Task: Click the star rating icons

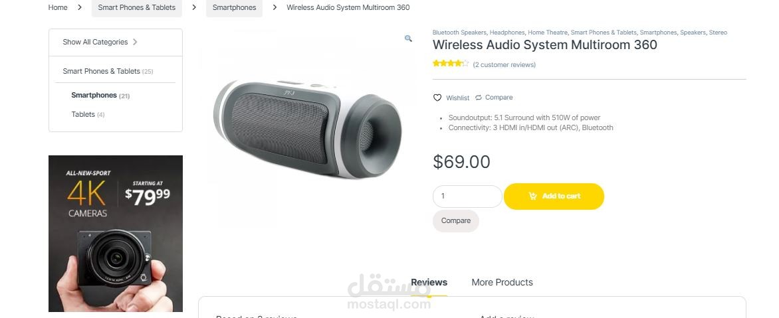Action: (x=451, y=63)
